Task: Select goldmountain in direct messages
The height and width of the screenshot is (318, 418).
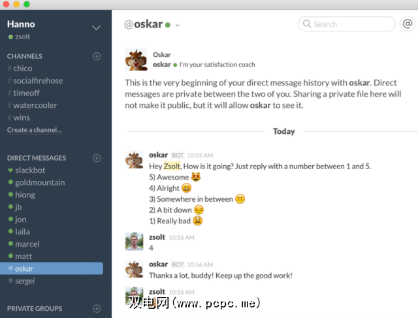Action: pos(40,183)
